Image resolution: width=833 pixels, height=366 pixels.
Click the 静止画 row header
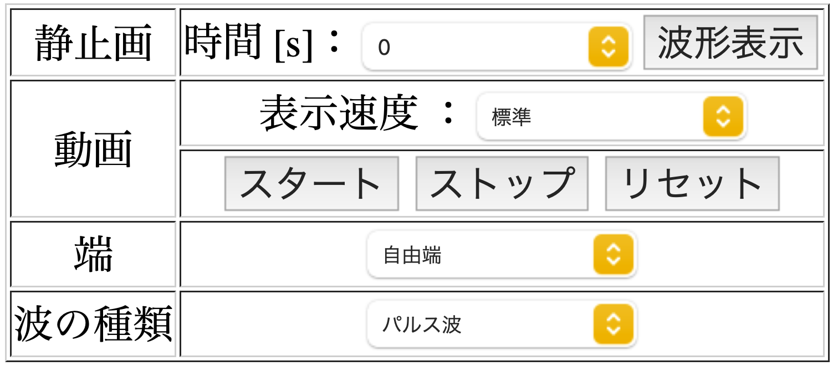coord(93,43)
